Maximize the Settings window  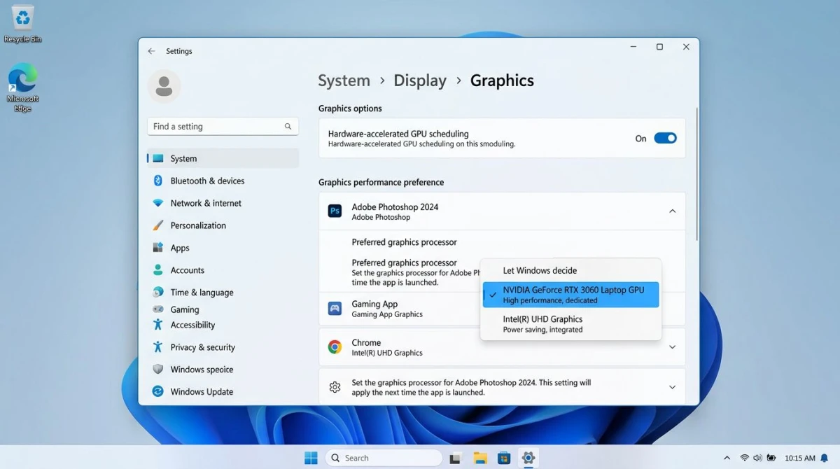point(659,47)
